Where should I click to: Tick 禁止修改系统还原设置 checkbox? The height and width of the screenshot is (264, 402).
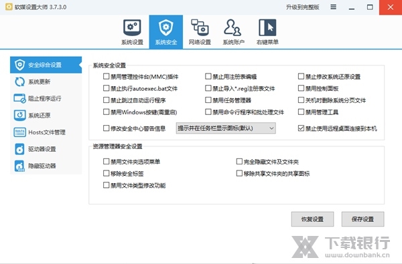click(301, 76)
